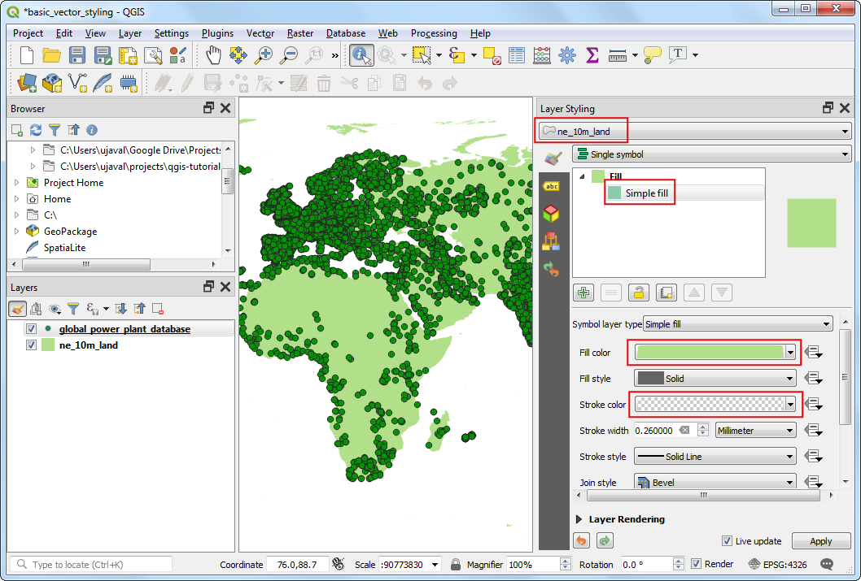861x581 pixels.
Task: Open the attribute table icon
Action: click(x=517, y=54)
